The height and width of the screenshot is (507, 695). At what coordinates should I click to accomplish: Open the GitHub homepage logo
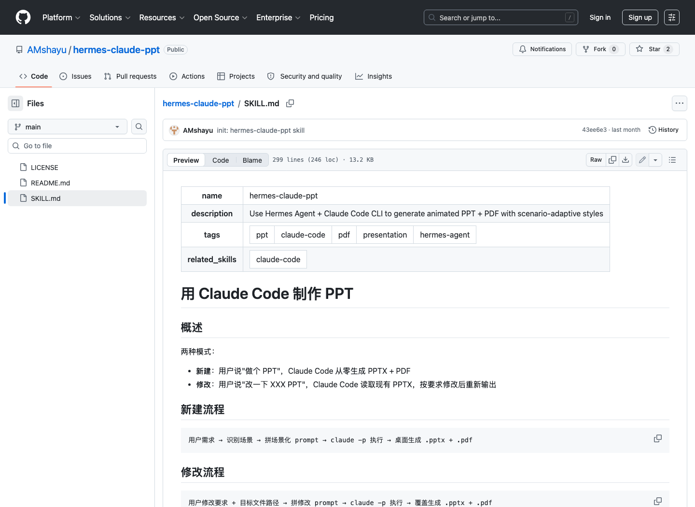(23, 17)
